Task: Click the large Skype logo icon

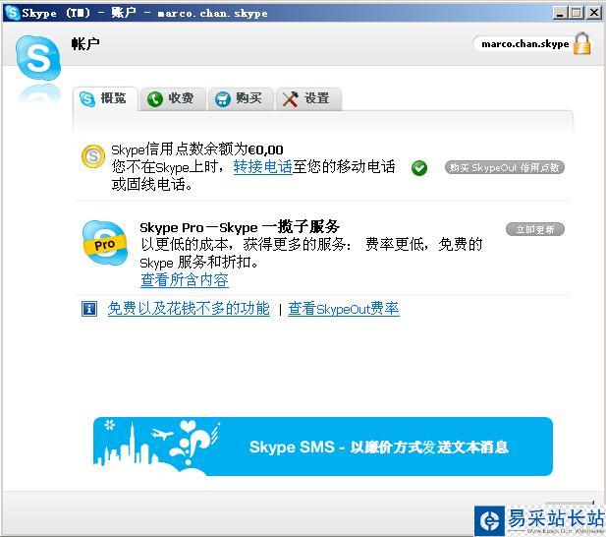Action: click(38, 58)
